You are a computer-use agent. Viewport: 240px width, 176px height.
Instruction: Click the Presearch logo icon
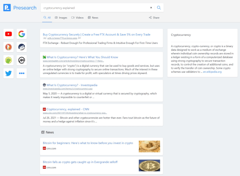[x=7, y=8]
